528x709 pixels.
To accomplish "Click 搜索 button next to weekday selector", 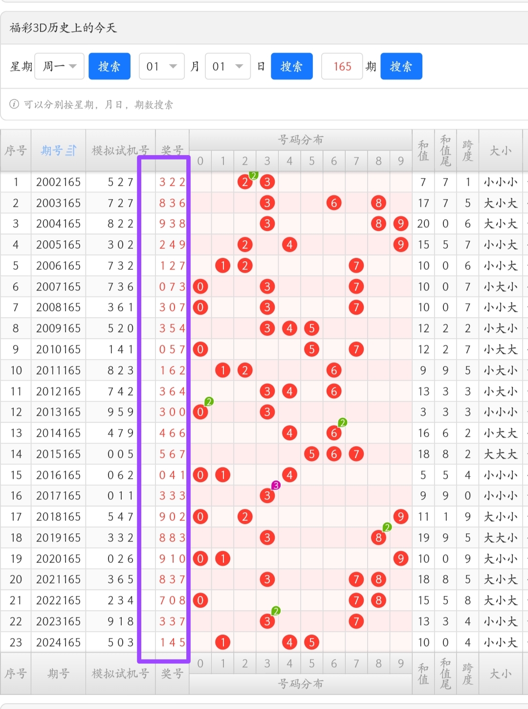I will 110,66.
